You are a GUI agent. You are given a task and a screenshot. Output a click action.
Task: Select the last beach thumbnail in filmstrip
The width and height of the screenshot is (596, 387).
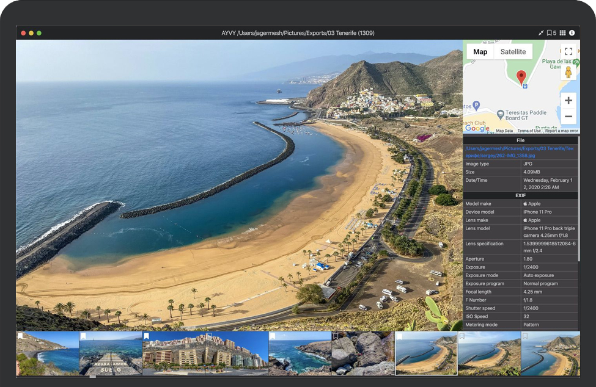point(550,354)
